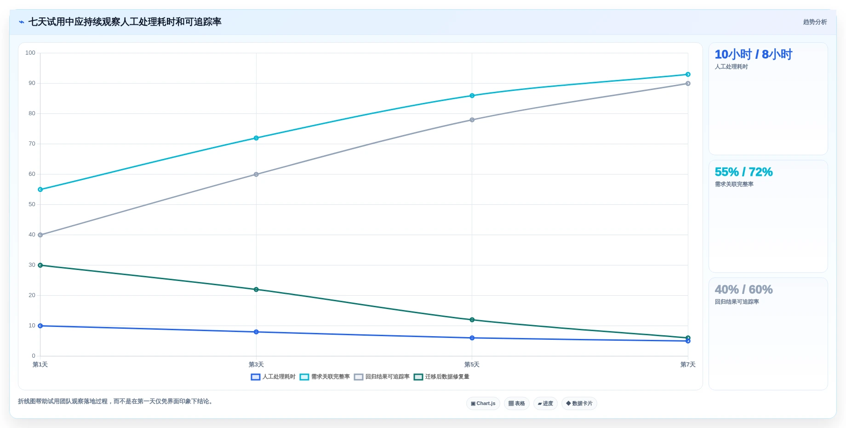846x428 pixels.
Task: Click 人工处理耗时 data point at 第3天
Action: [256, 332]
